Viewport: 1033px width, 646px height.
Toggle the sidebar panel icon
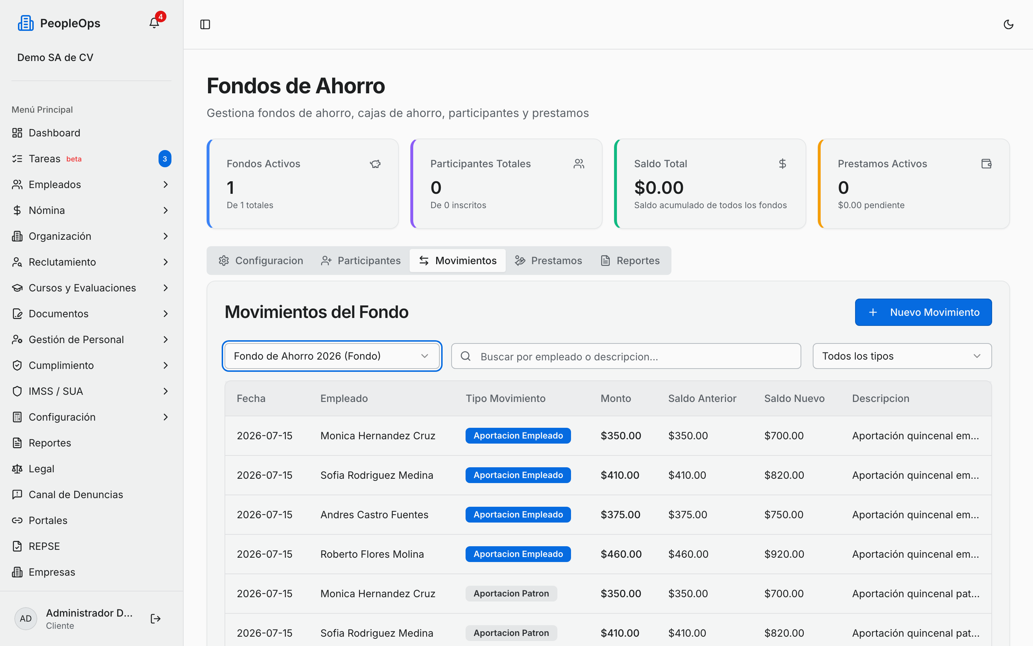click(205, 24)
